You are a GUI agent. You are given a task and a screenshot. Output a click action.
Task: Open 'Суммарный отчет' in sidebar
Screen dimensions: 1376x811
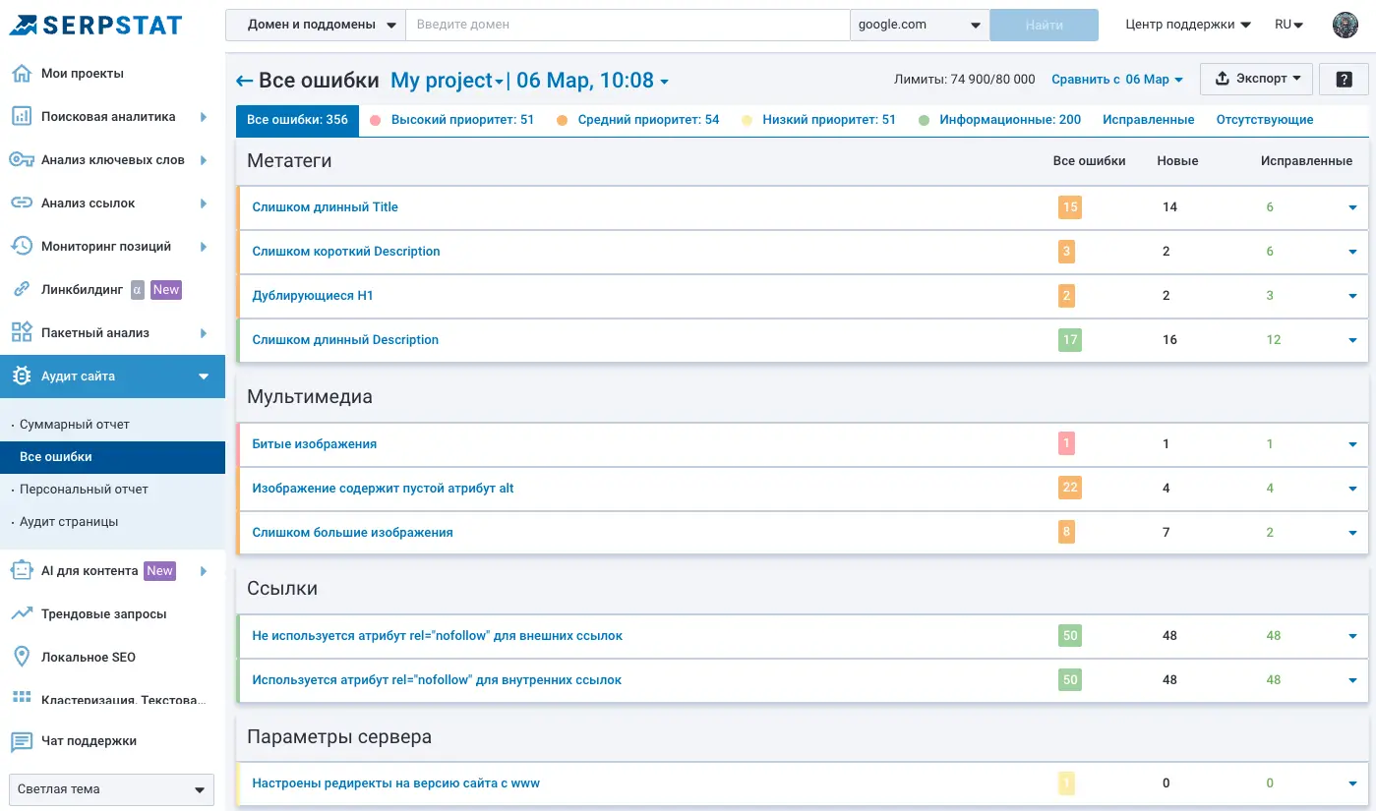pyautogui.click(x=75, y=425)
